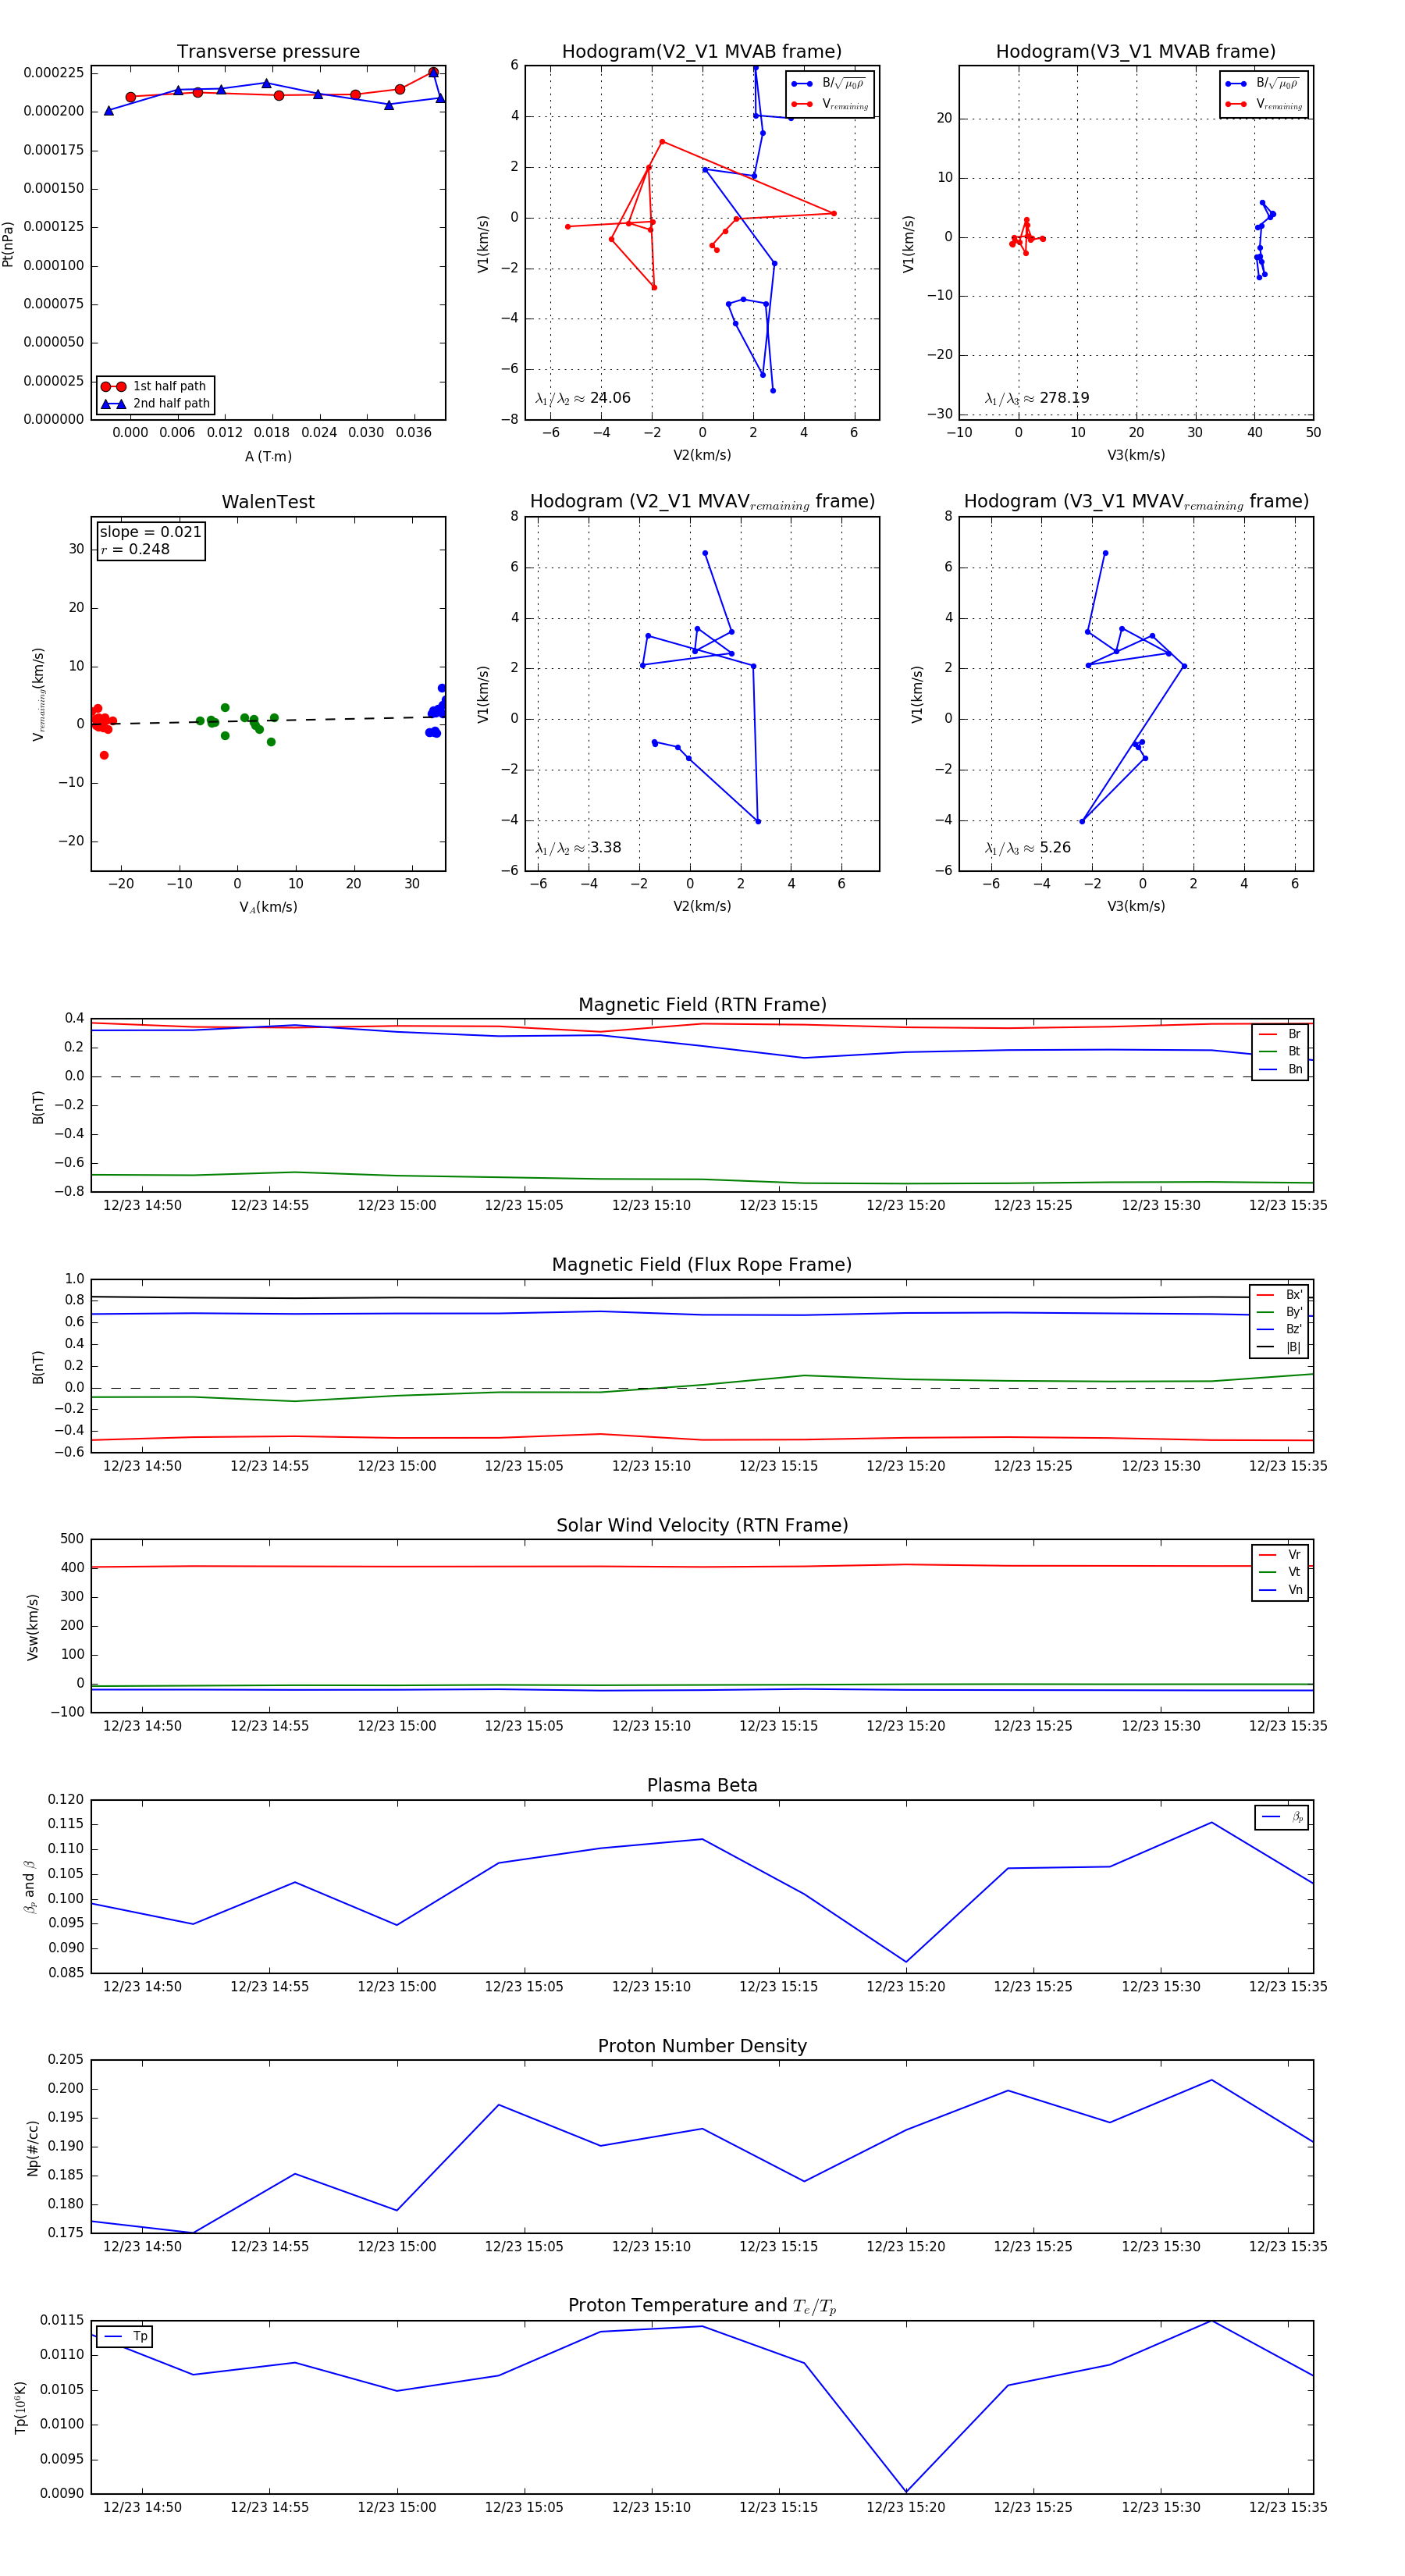The width and height of the screenshot is (1405, 2576).
Task: Click the eigenvalue ratio '5.26' annotation
Action: tap(1028, 848)
